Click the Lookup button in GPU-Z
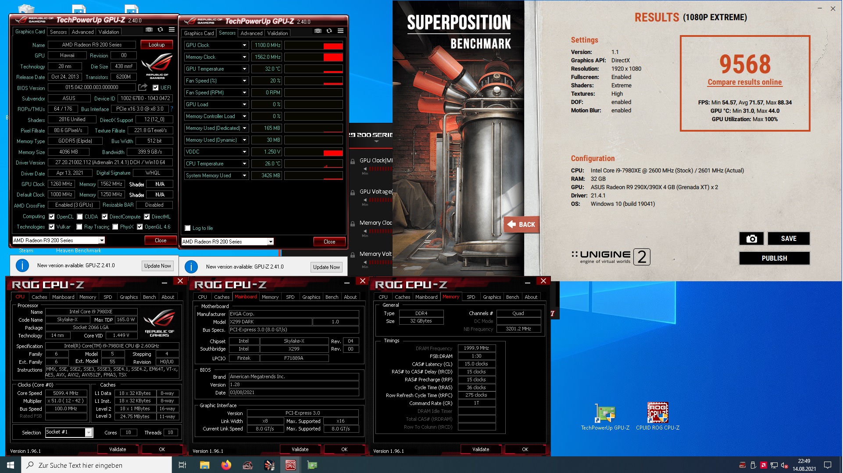Image resolution: width=843 pixels, height=473 pixels. pyautogui.click(x=157, y=45)
